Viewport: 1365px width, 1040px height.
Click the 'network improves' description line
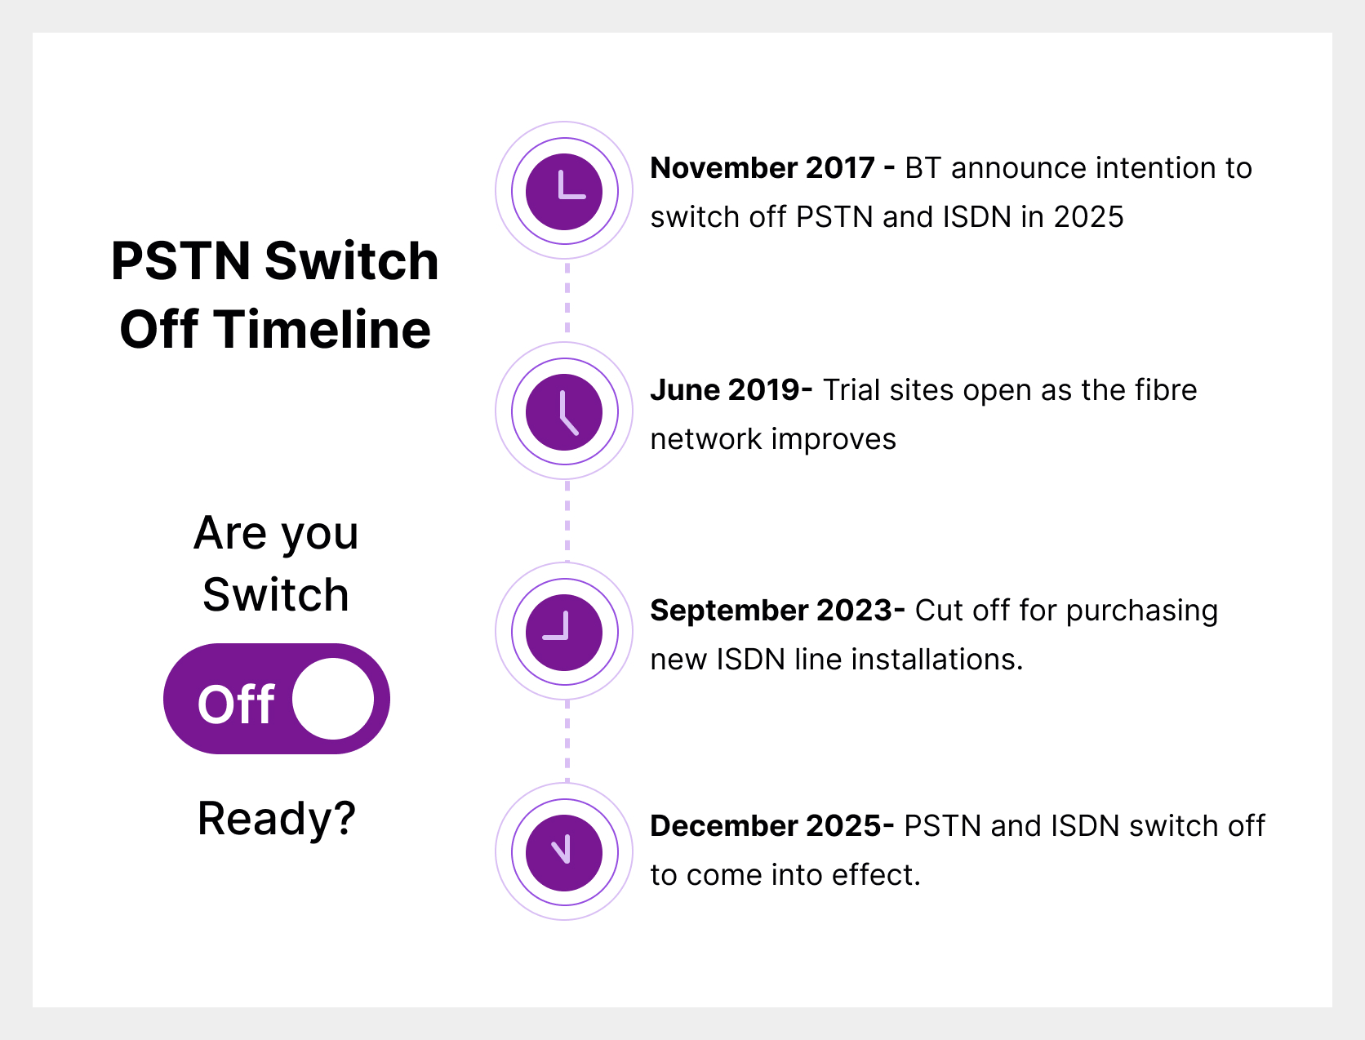pyautogui.click(x=773, y=439)
